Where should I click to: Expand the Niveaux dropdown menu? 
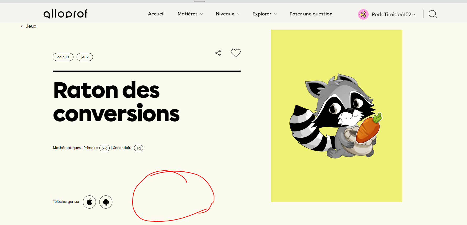(x=227, y=14)
